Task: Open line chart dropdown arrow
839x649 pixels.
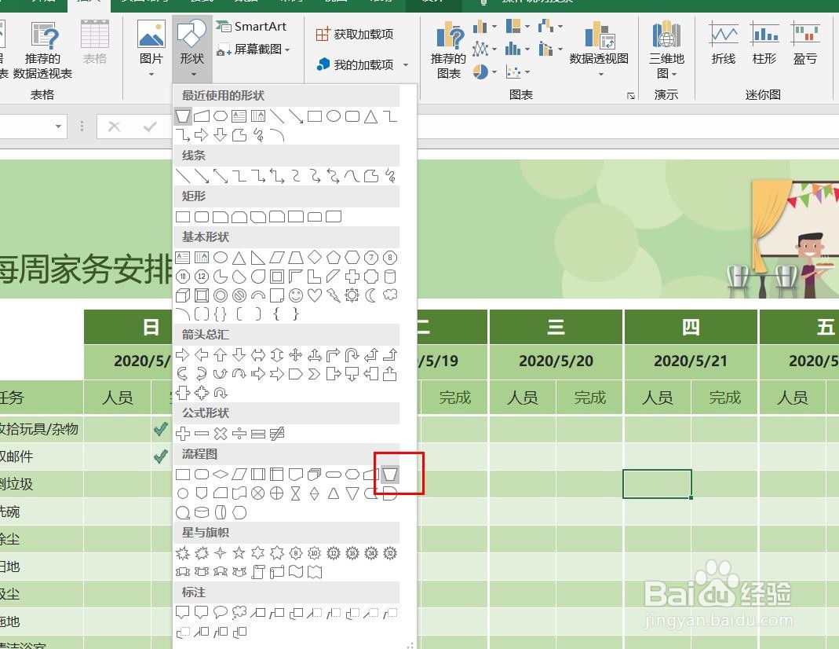Action: (494, 49)
